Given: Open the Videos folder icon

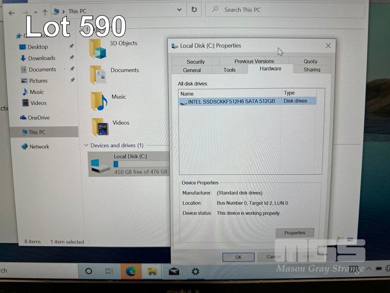Looking at the screenshot, I should pos(99,127).
